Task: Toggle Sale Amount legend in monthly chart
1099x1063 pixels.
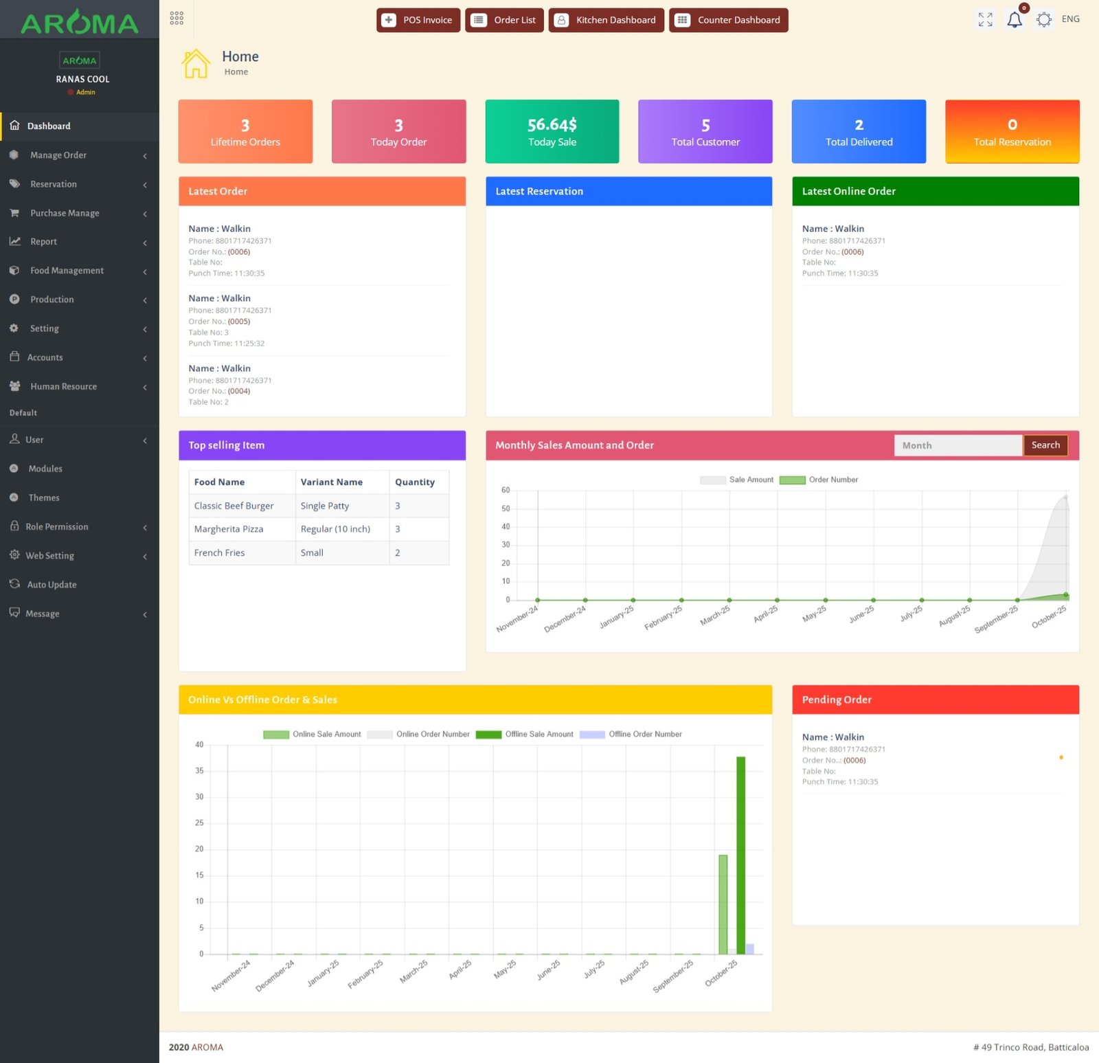Action: [736, 480]
